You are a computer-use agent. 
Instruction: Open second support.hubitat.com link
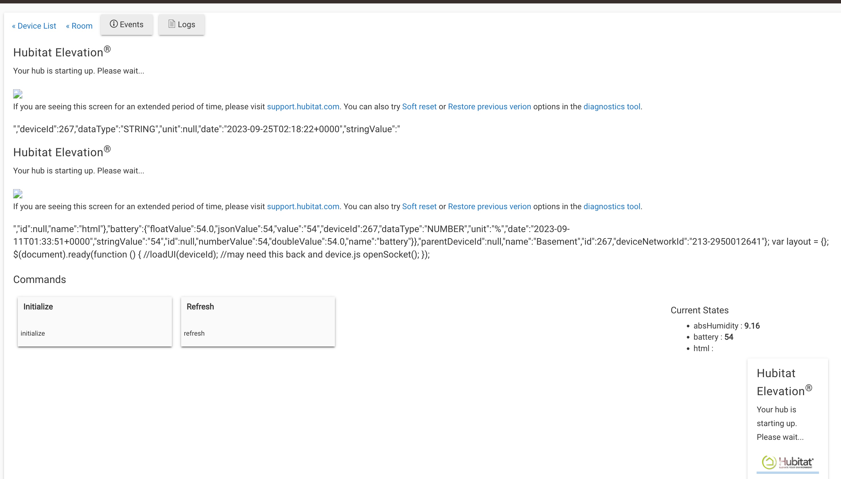[303, 206]
